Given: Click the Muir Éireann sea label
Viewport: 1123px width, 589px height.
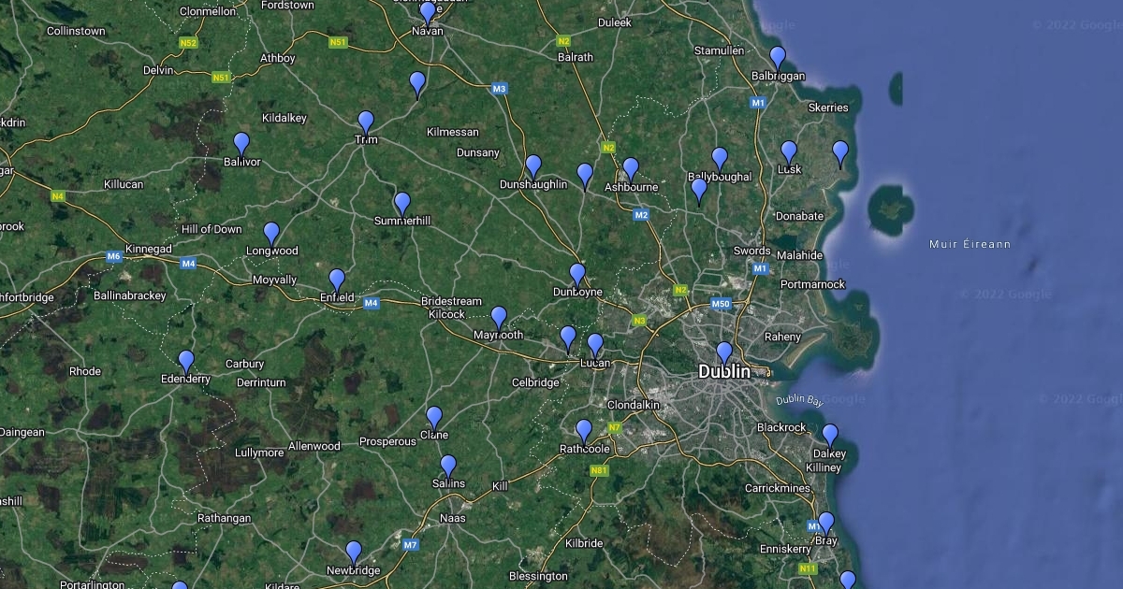Looking at the screenshot, I should [x=970, y=244].
